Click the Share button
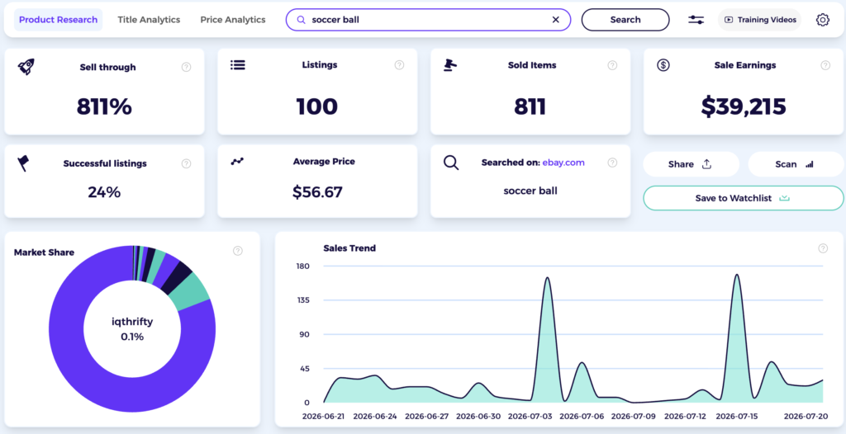Viewport: 846px width, 434px height. pos(691,164)
